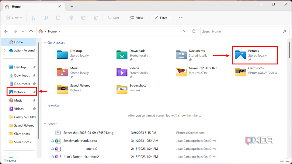Click the Cut scissors icon

(x=33, y=18)
